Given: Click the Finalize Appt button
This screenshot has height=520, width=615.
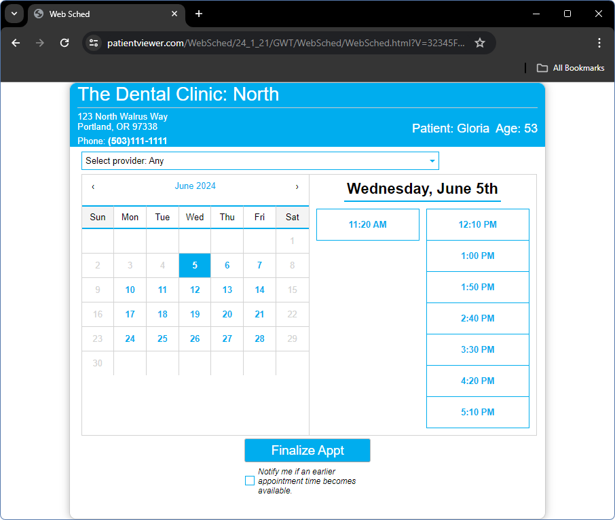Looking at the screenshot, I should [307, 450].
